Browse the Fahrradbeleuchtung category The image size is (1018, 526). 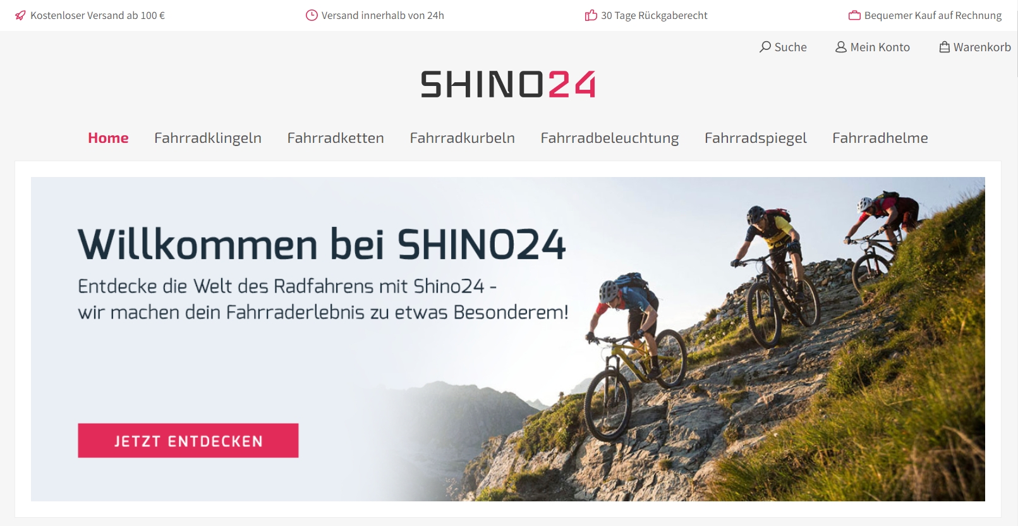coord(610,138)
